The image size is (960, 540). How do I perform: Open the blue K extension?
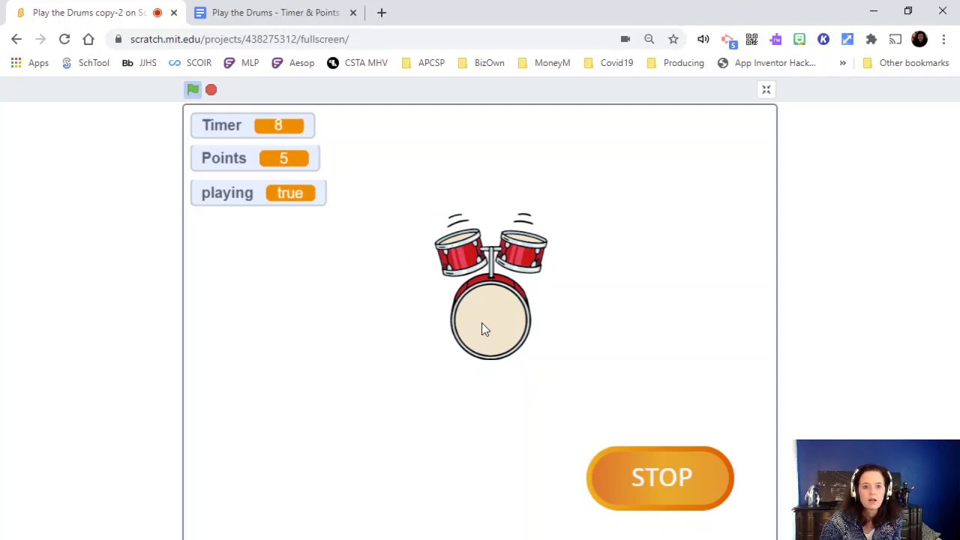[823, 39]
